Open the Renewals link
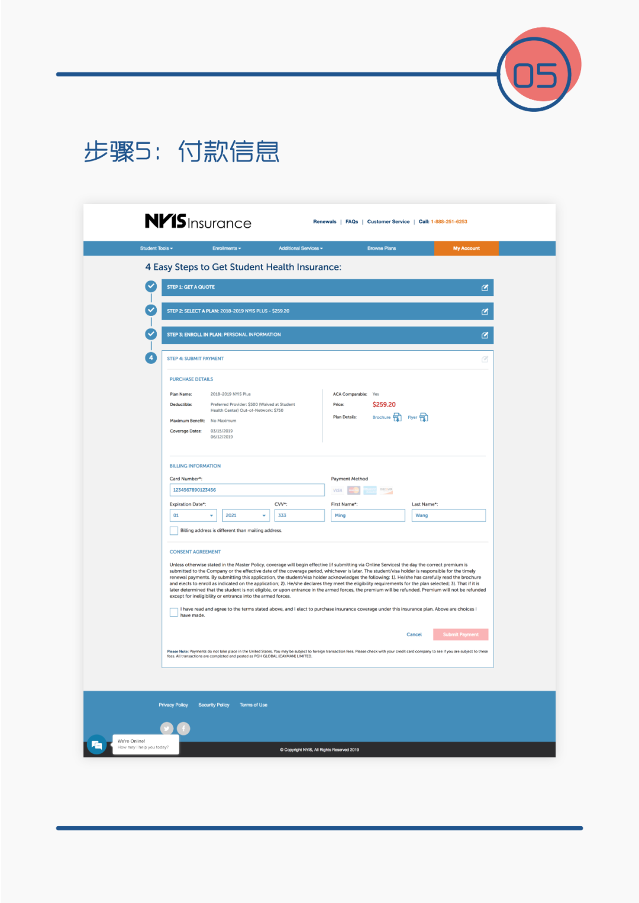639x903 pixels. pyautogui.click(x=325, y=222)
